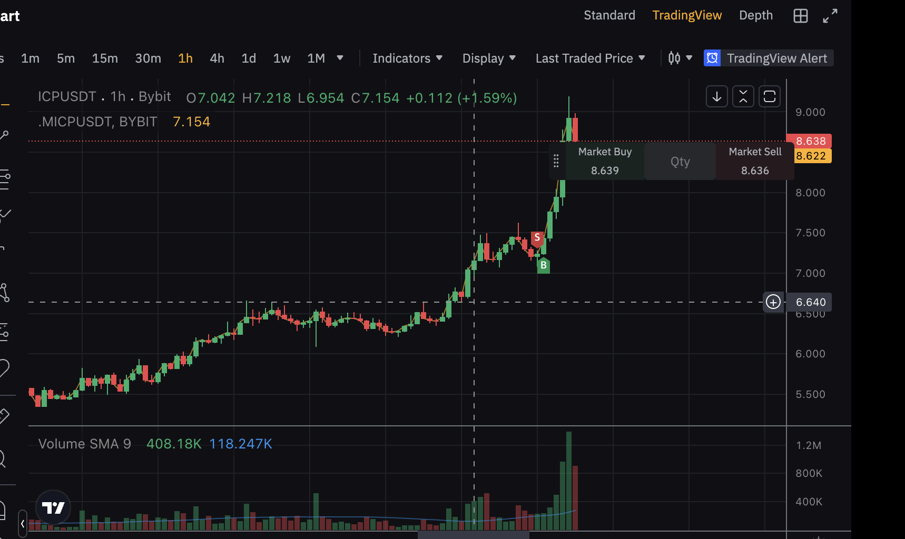Click the TradingView logo on the chart
905x539 pixels.
tap(53, 507)
